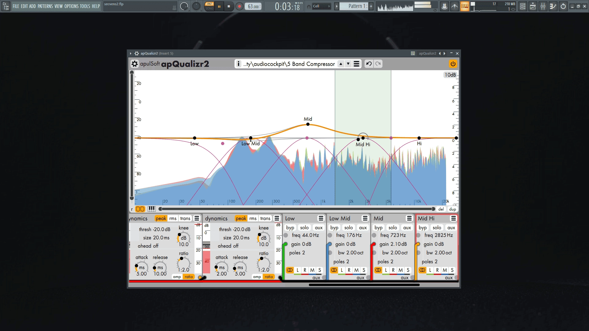
Task: Open second dynamics module menu icon
Action: pos(277,218)
